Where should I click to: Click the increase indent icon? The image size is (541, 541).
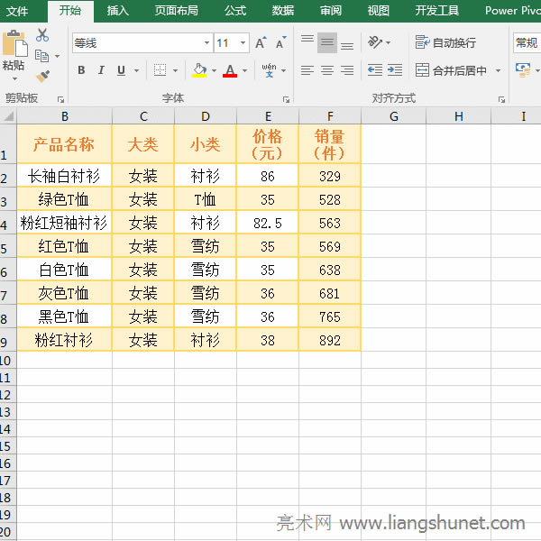[x=395, y=70]
